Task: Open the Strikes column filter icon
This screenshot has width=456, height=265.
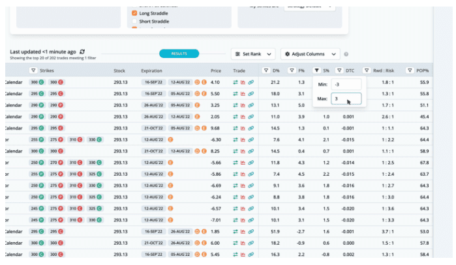Action: (x=33, y=70)
